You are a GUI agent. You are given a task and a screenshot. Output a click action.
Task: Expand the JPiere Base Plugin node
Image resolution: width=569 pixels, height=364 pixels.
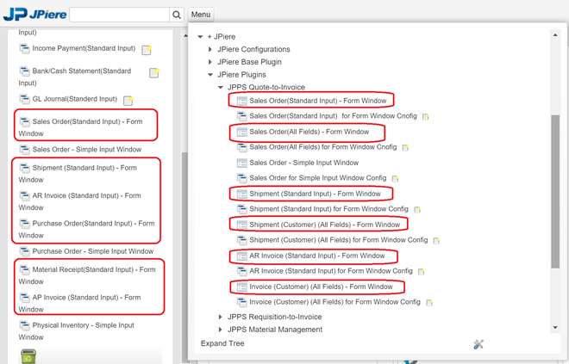[x=210, y=62]
